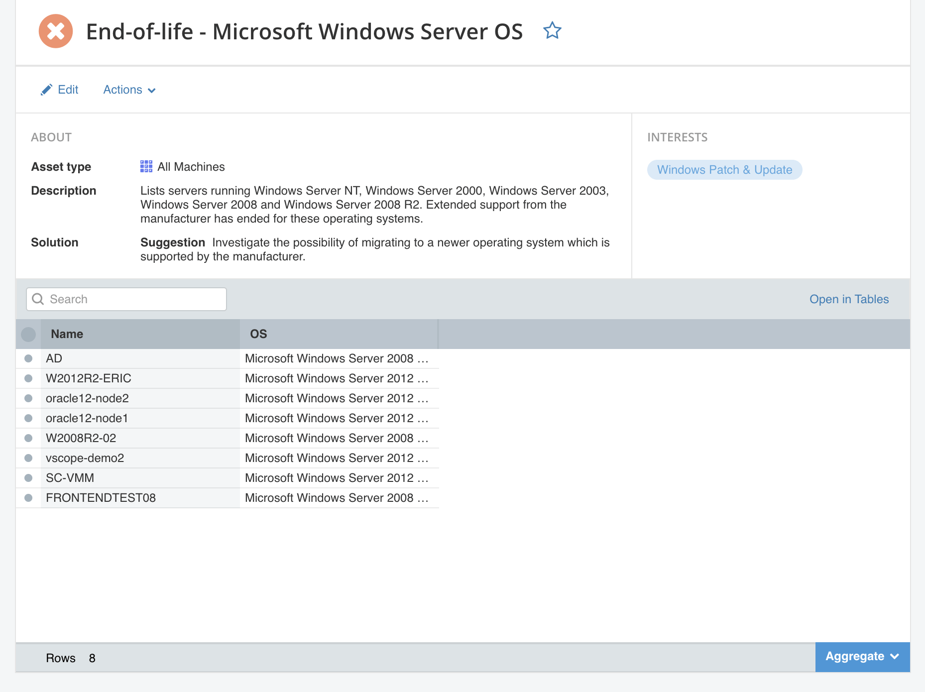Click the SC-VMM machine name
The width and height of the screenshot is (925, 692).
tap(70, 478)
